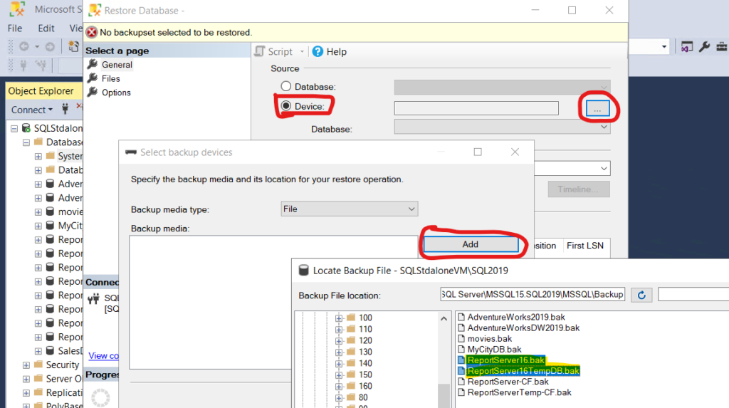Refresh the backup file location list
729x408 pixels.
(x=641, y=295)
